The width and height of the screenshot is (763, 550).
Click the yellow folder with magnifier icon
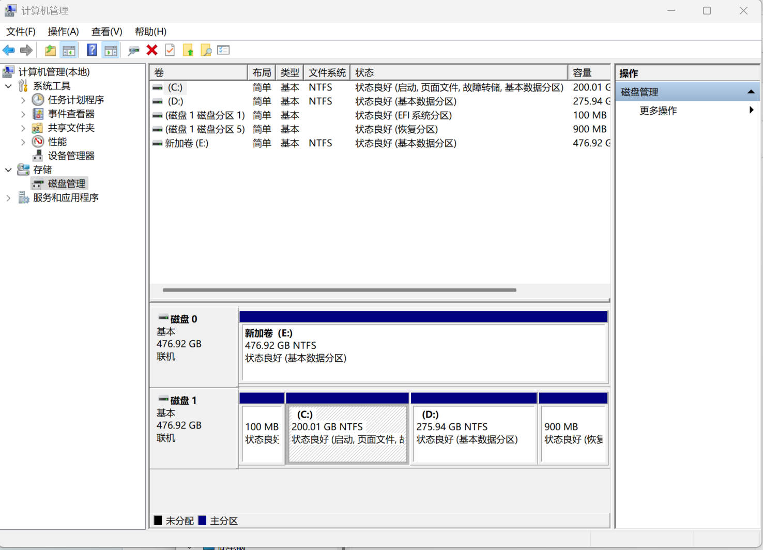coord(206,50)
